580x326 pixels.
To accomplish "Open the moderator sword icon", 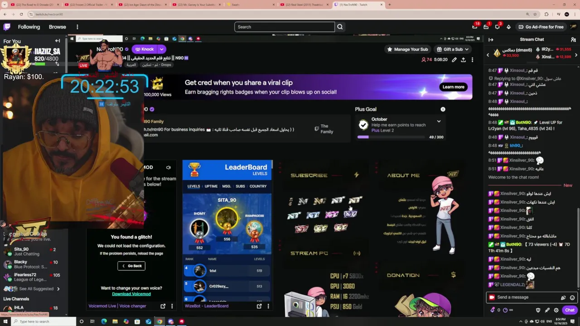I will click(x=547, y=310).
